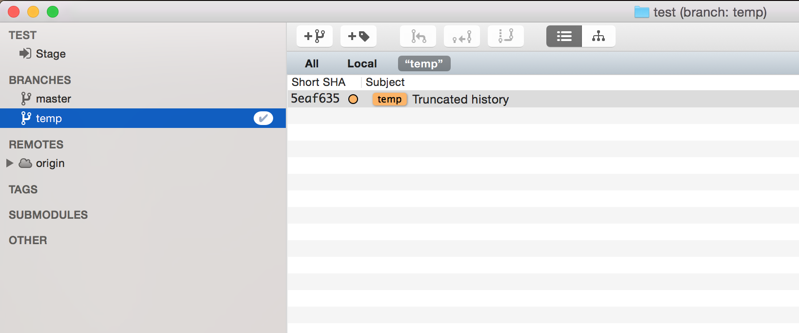Click the rebase toolbar icon
The width and height of the screenshot is (799, 333).
click(506, 36)
